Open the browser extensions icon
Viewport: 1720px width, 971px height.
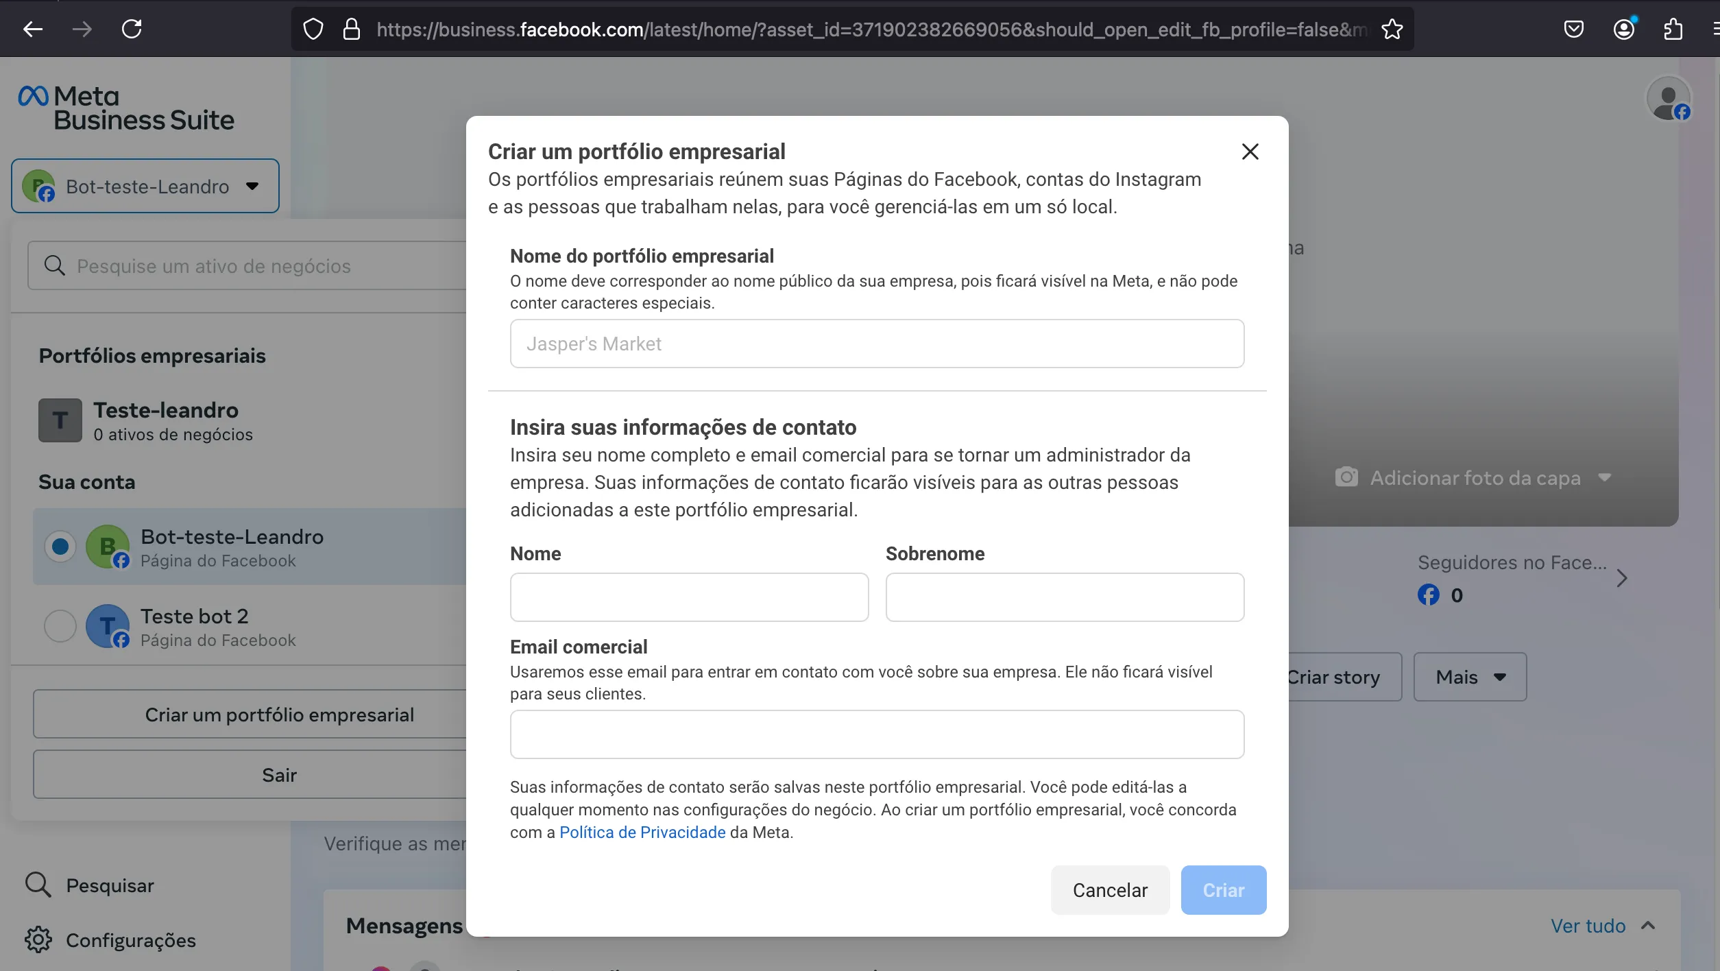coord(1673,29)
